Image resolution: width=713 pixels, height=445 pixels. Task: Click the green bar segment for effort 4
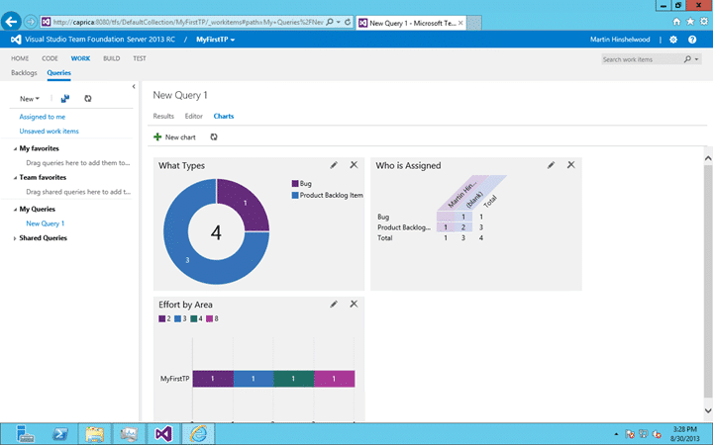click(294, 379)
